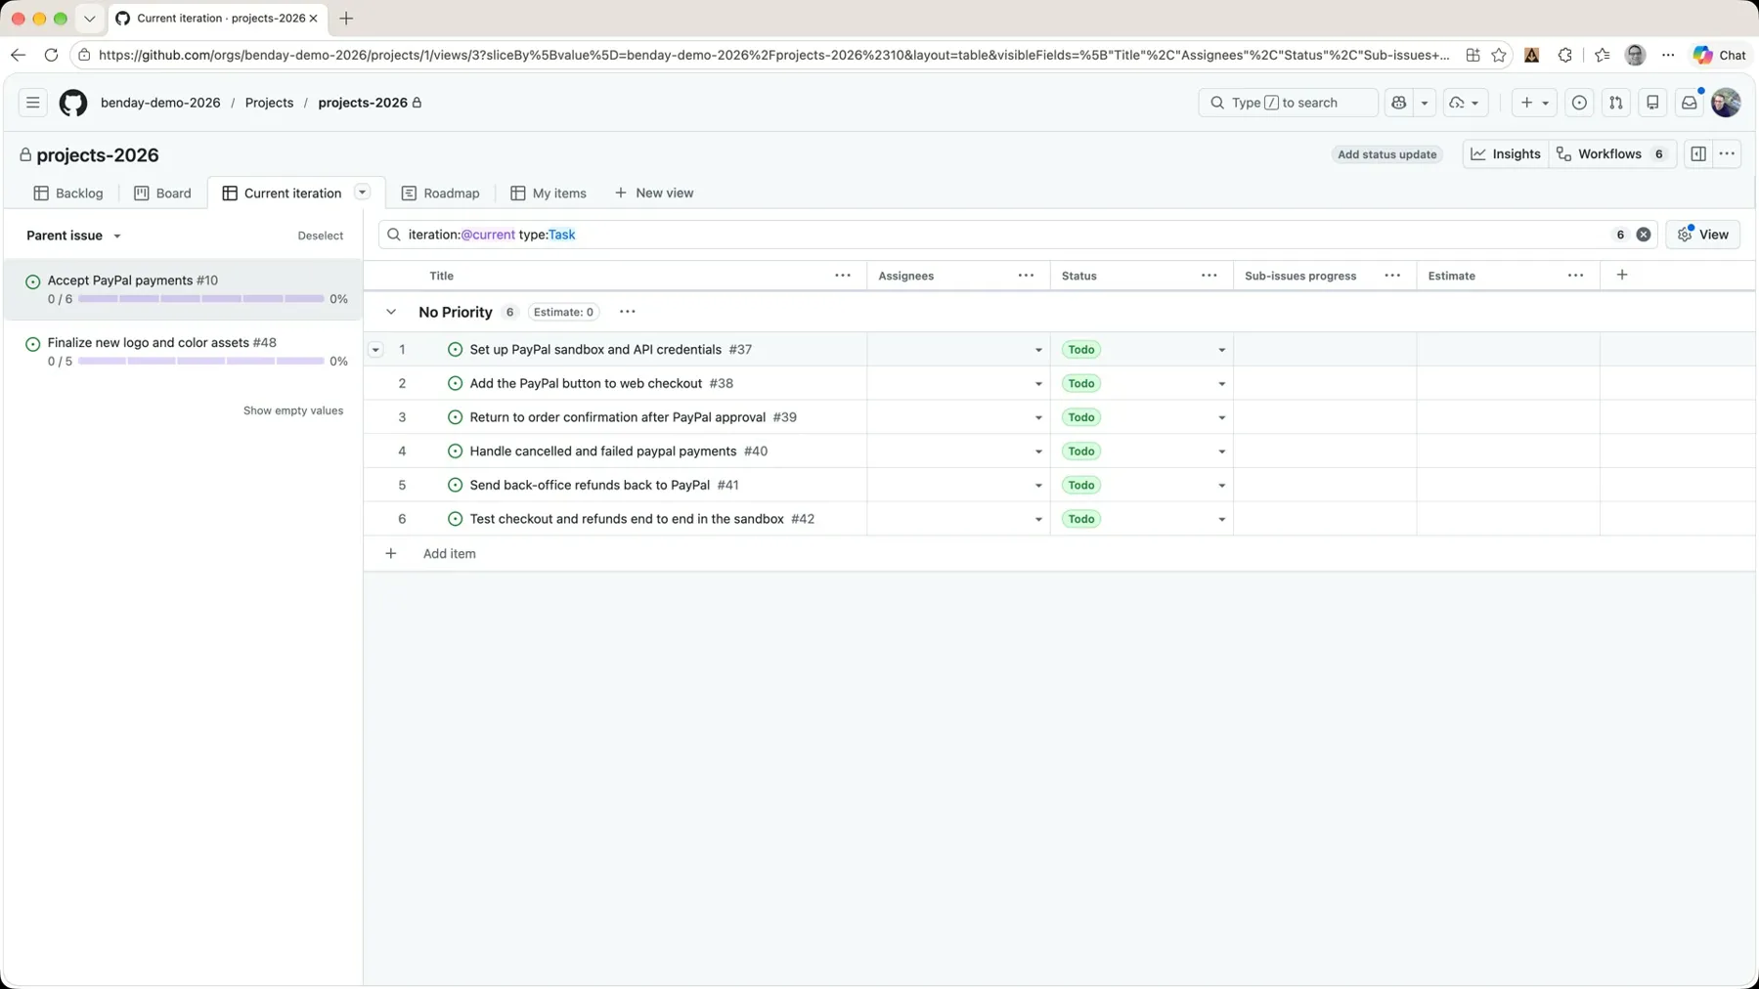
Task: Open the GitHub hamburger navigation menu
Action: point(32,103)
